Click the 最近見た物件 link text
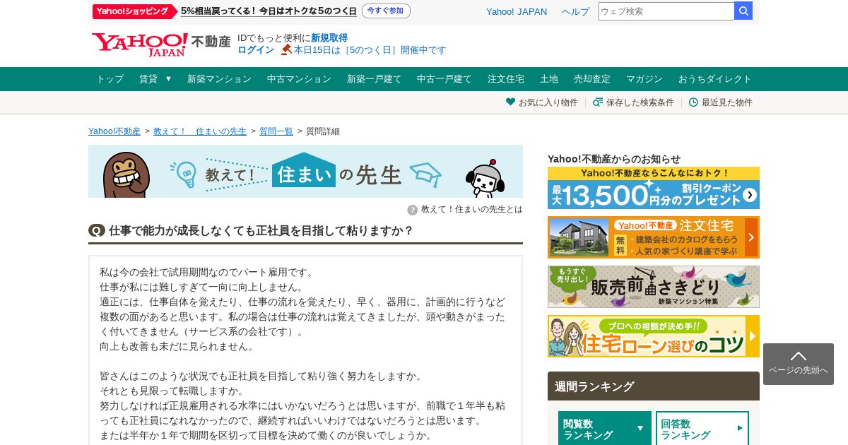 click(x=727, y=102)
